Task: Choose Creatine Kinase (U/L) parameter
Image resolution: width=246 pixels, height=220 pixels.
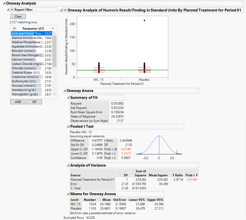Action: pyautogui.click(x=26, y=73)
